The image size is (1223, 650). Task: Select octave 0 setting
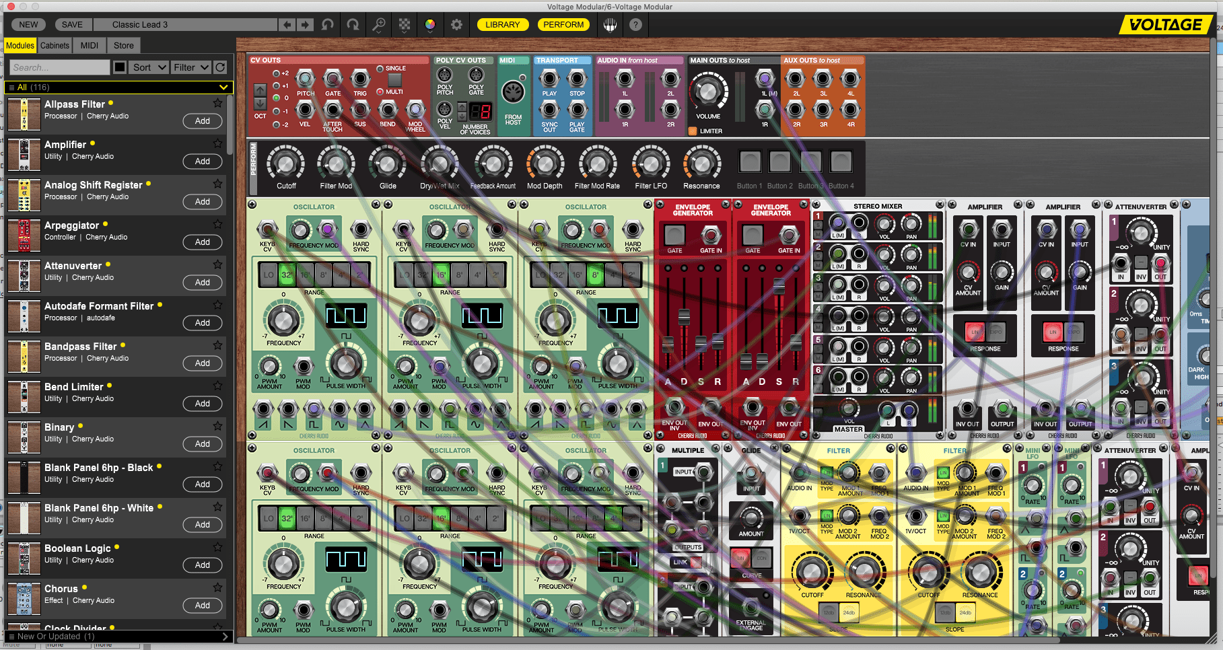click(276, 98)
